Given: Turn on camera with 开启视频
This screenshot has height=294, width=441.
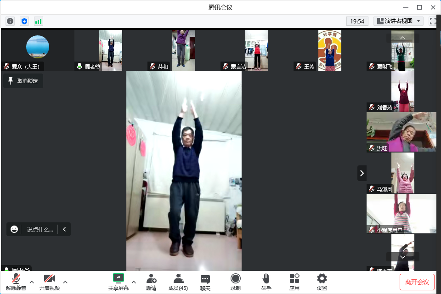Looking at the screenshot, I should (x=49, y=282).
